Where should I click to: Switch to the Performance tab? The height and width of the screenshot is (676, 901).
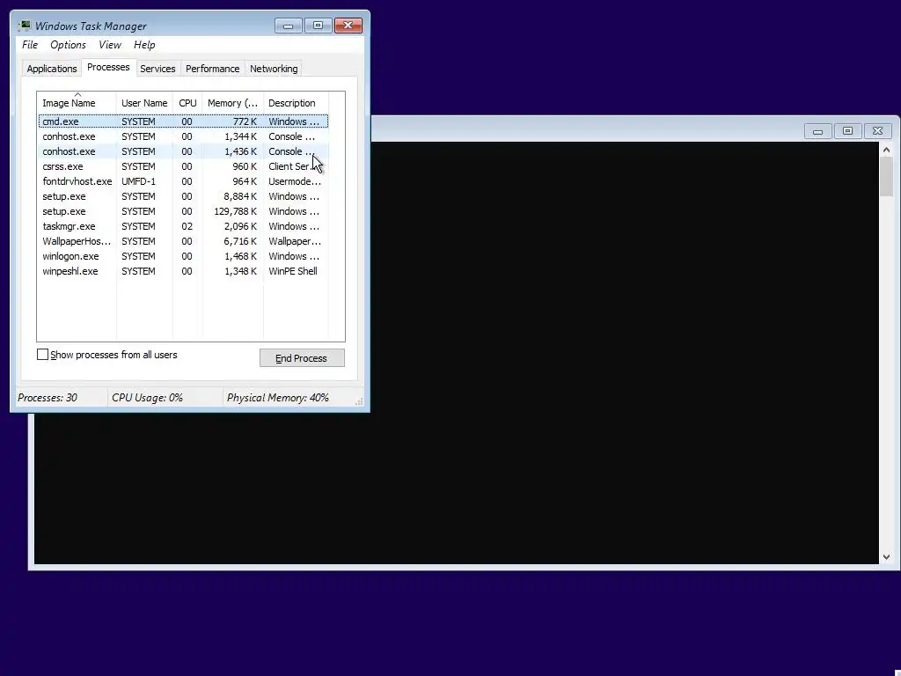[213, 69]
